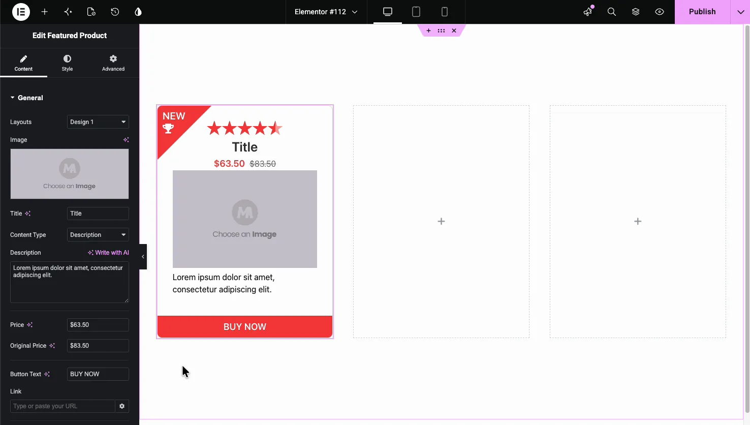Click the Publish button

702,12
